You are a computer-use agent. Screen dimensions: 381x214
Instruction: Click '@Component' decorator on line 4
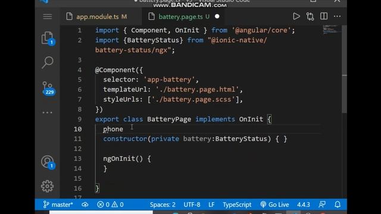(115, 70)
